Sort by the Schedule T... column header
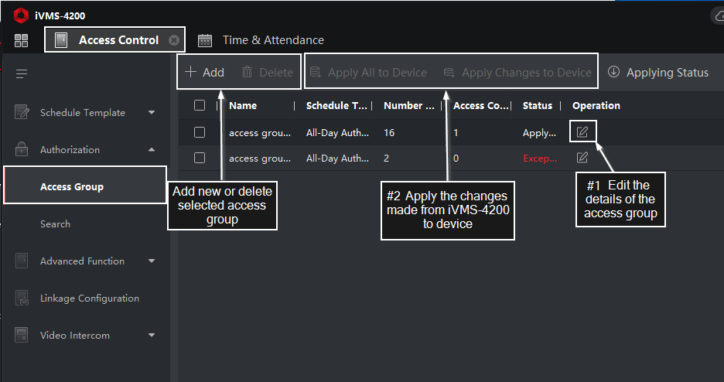724x382 pixels. [336, 106]
